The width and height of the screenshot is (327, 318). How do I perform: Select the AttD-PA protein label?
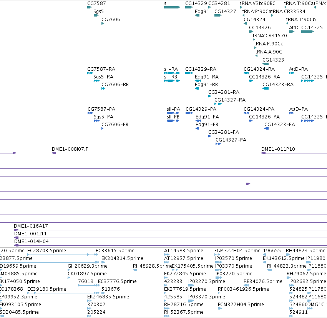(x=299, y=109)
